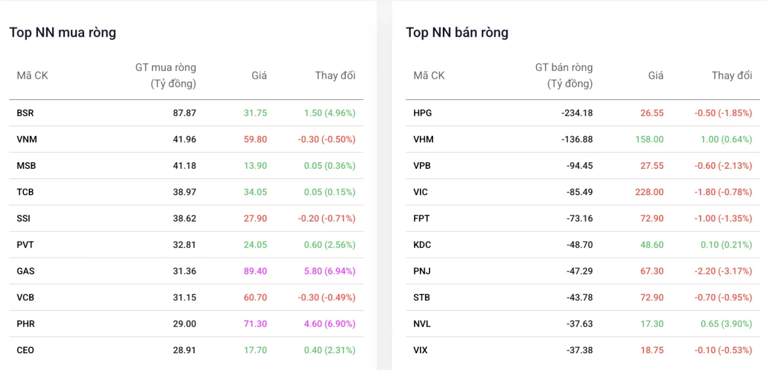769x370 pixels.
Task: Click the VIC stock code
Action: point(421,192)
